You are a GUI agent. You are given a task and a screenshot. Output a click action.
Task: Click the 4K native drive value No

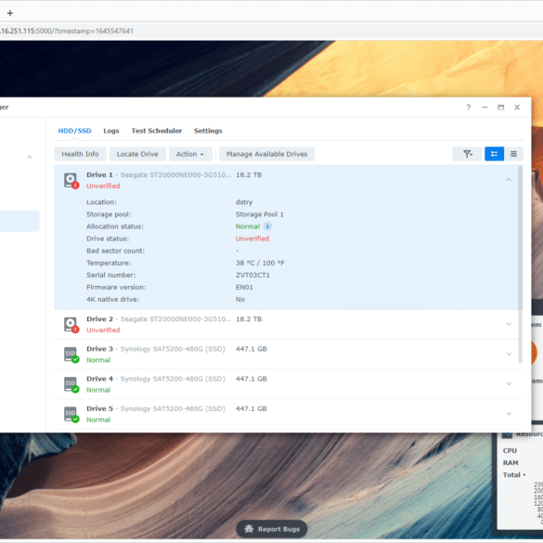click(240, 299)
